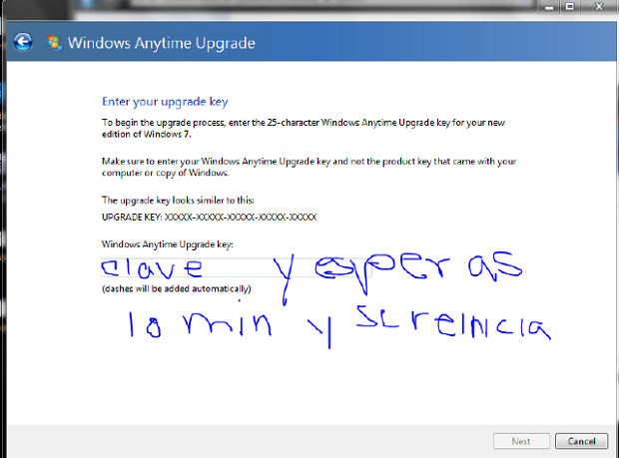Click the Next button
The width and height of the screenshot is (619, 458).
[x=521, y=441]
